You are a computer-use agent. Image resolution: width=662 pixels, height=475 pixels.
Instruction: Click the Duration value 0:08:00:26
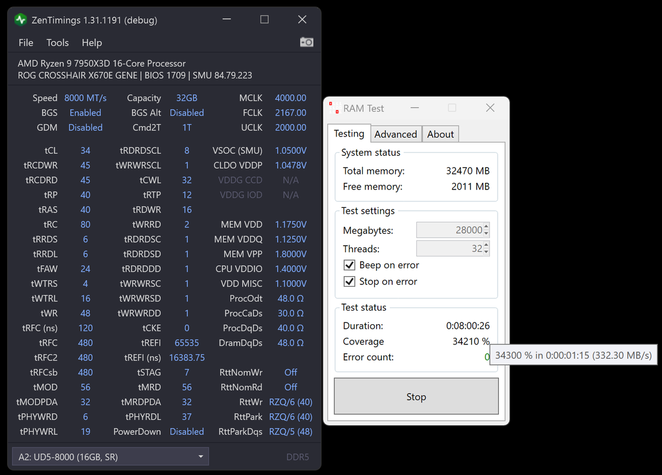[468, 326]
